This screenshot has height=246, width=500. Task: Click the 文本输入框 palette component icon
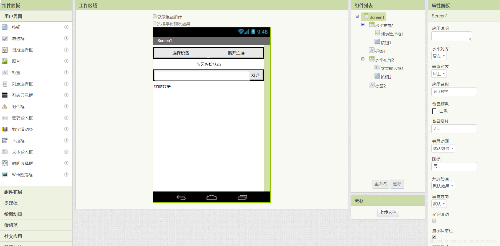click(x=5, y=152)
